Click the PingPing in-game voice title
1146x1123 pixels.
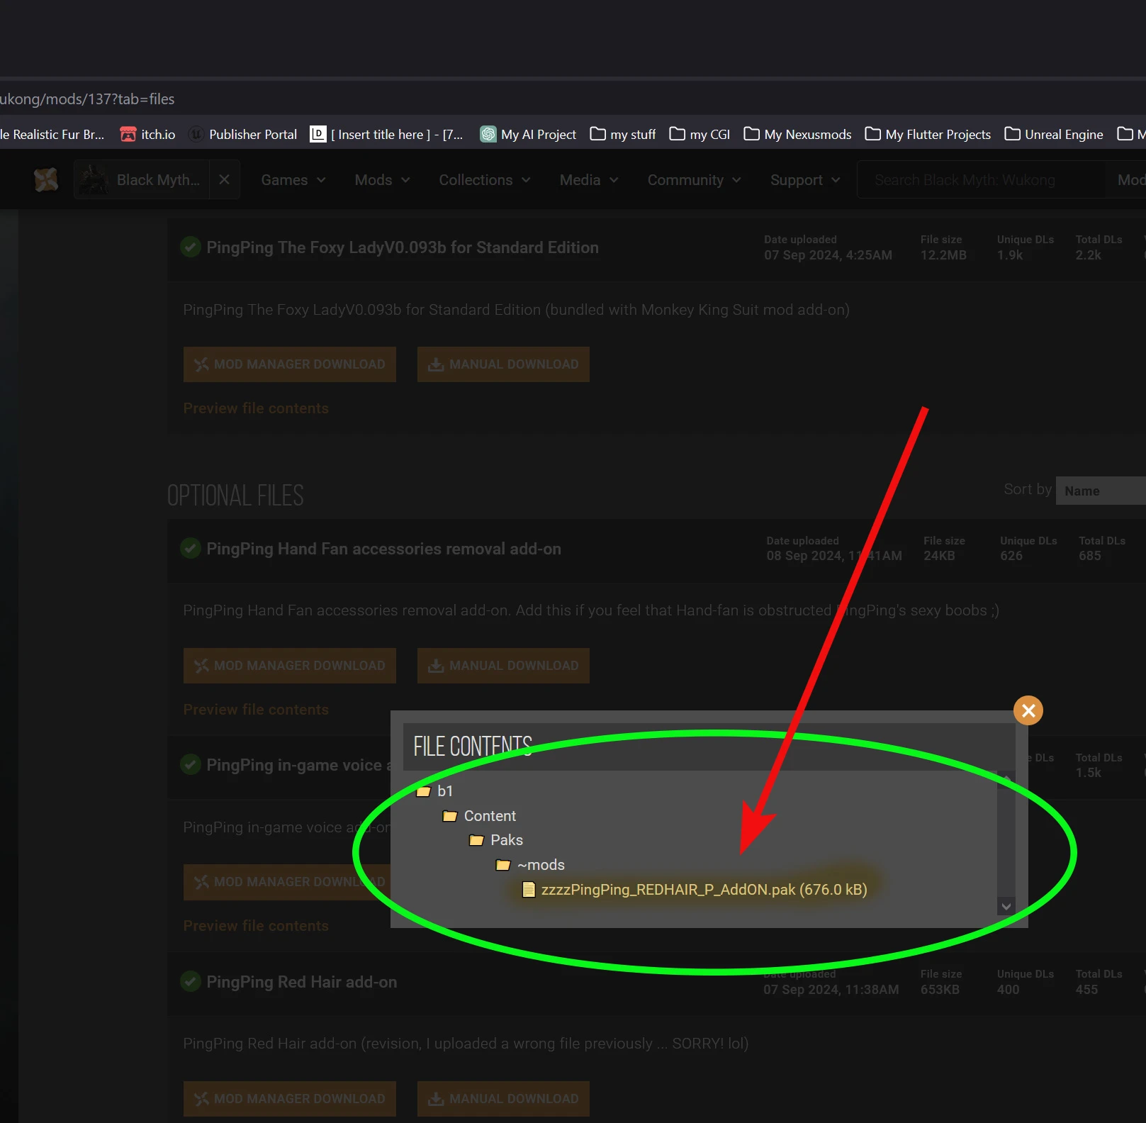pyautogui.click(x=298, y=765)
